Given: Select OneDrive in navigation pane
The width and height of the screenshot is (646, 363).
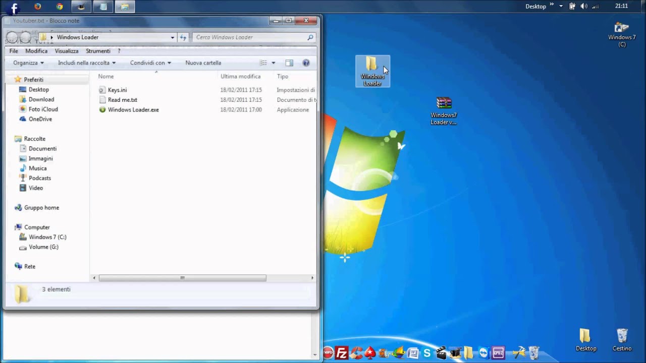Looking at the screenshot, I should pos(40,119).
